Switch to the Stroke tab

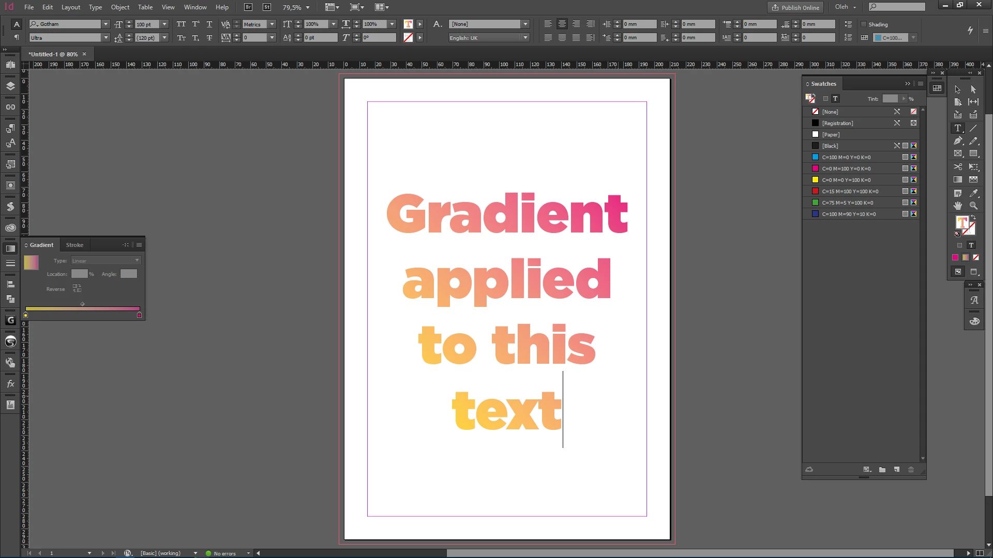[x=74, y=245]
